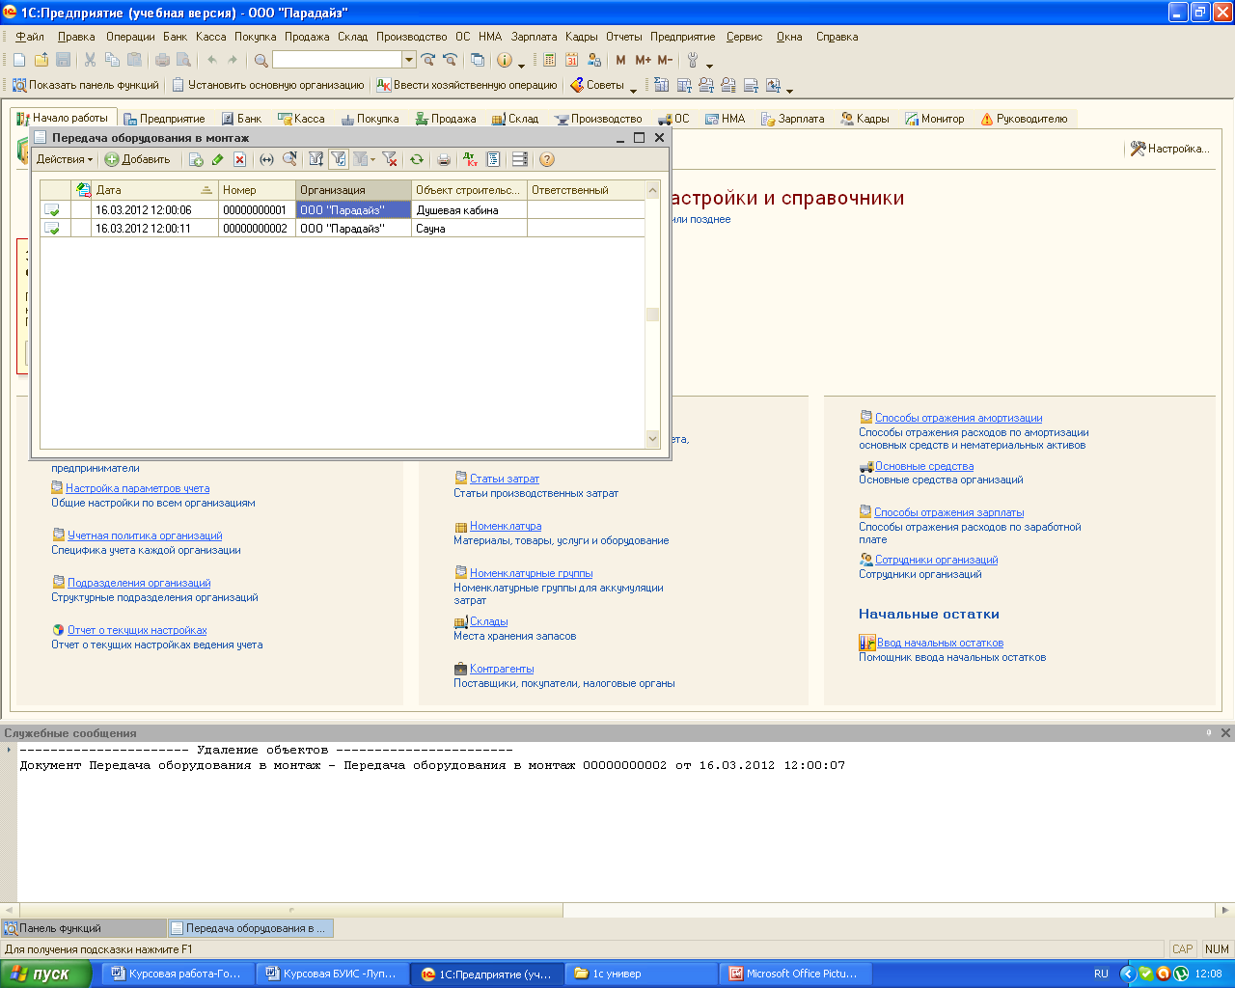Click the green pencil edit icon
The width and height of the screenshot is (1235, 988).
pyautogui.click(x=217, y=160)
